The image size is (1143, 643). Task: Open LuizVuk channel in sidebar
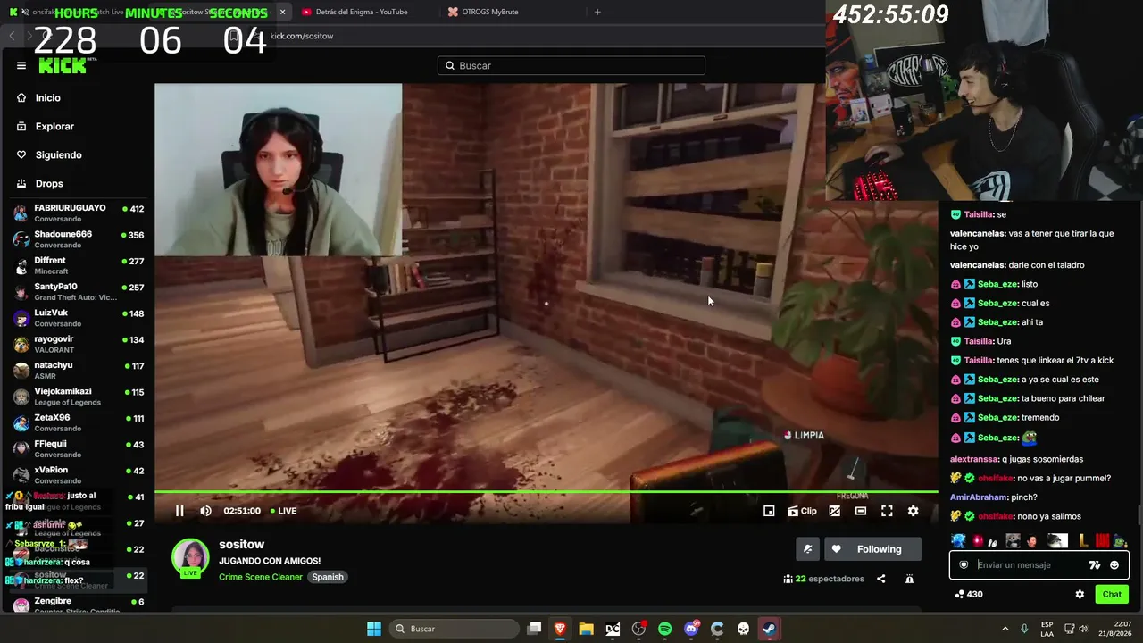coord(78,318)
